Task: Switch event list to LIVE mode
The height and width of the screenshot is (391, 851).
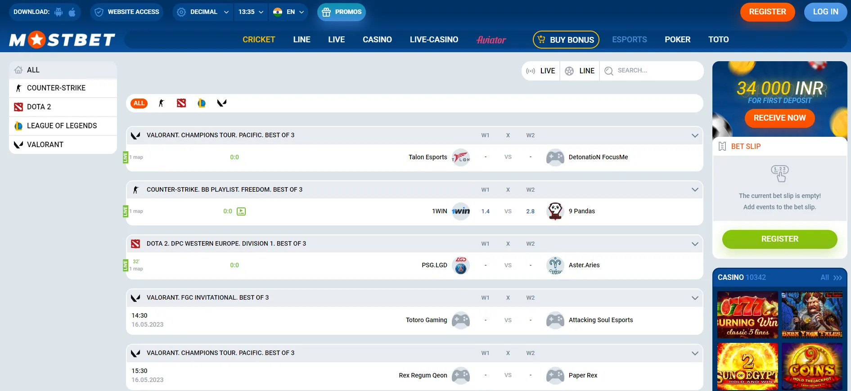Action: [x=541, y=71]
